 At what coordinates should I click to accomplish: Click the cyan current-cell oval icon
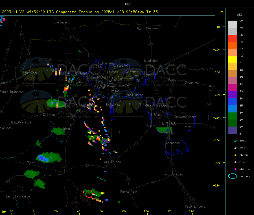pos(233,176)
